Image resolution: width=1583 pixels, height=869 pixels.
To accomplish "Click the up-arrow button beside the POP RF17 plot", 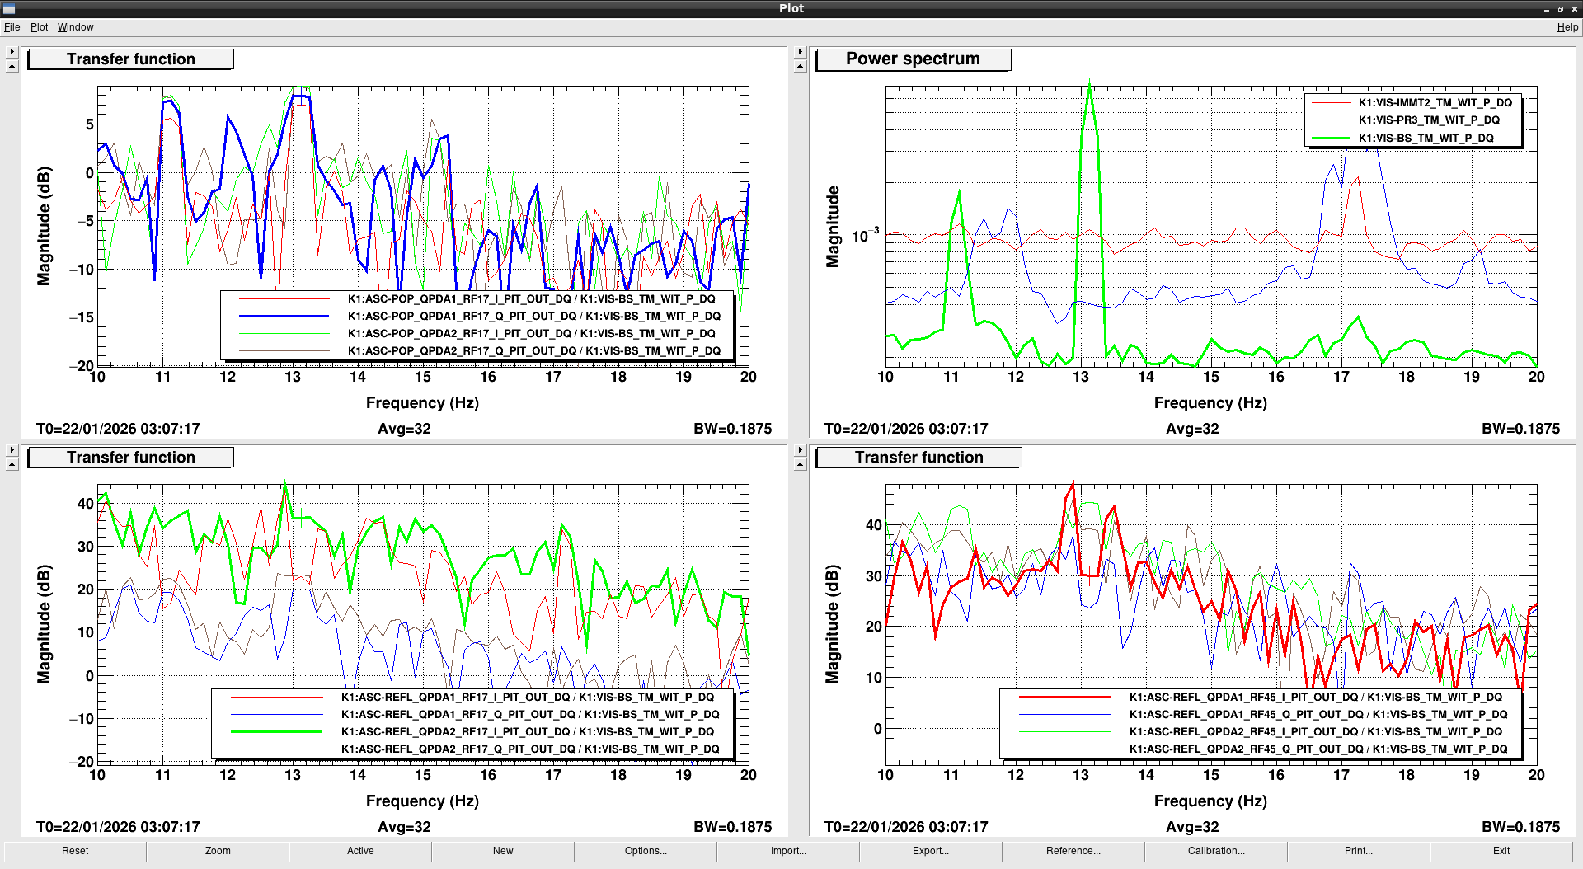I will [12, 67].
